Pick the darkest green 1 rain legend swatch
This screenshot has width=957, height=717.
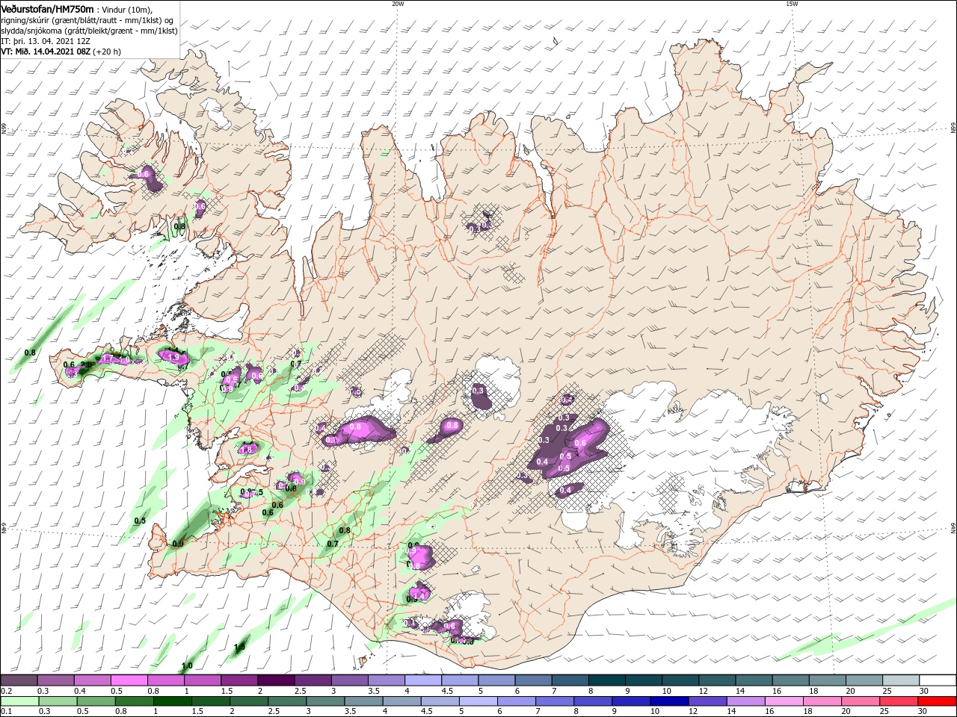click(x=172, y=701)
